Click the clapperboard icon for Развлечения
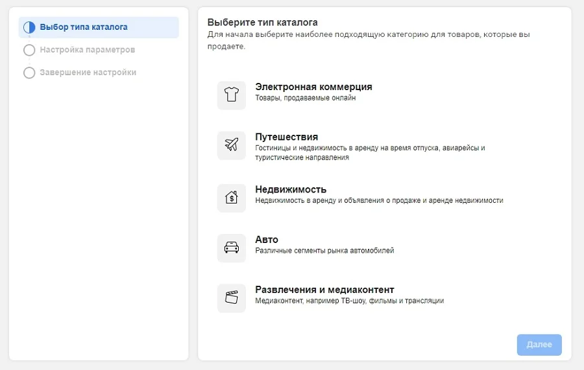The height and width of the screenshot is (370, 584). coord(232,298)
